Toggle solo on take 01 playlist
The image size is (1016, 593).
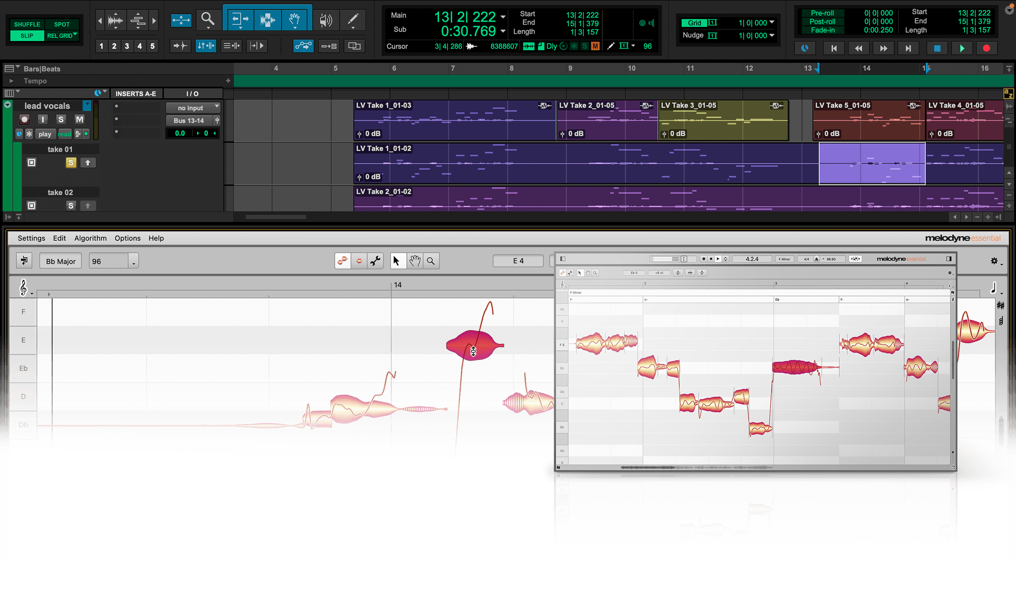click(x=71, y=163)
